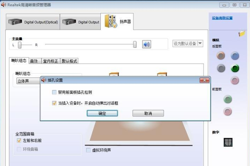Enable 禁用前面板插孔检测 checkbox
The height and width of the screenshot is (166, 250).
(54, 92)
